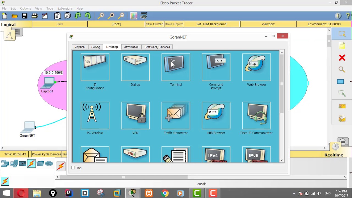Open the Tools menu
Viewport: 352px width, 198px height.
coord(50,9)
